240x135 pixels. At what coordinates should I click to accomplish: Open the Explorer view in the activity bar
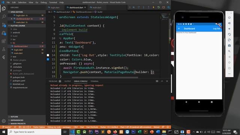pos(4,8)
